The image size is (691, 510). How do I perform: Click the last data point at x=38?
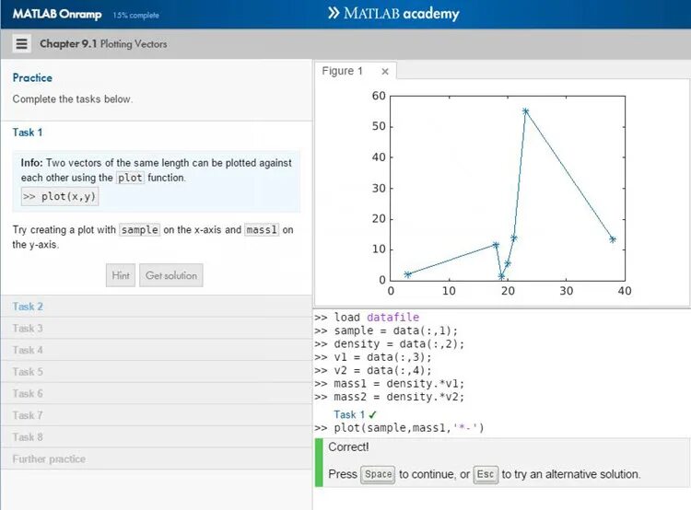click(613, 239)
